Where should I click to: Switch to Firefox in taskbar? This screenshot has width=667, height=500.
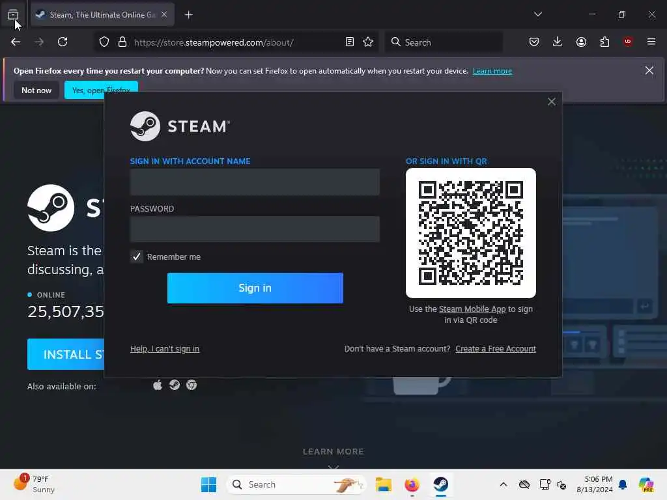pyautogui.click(x=412, y=484)
